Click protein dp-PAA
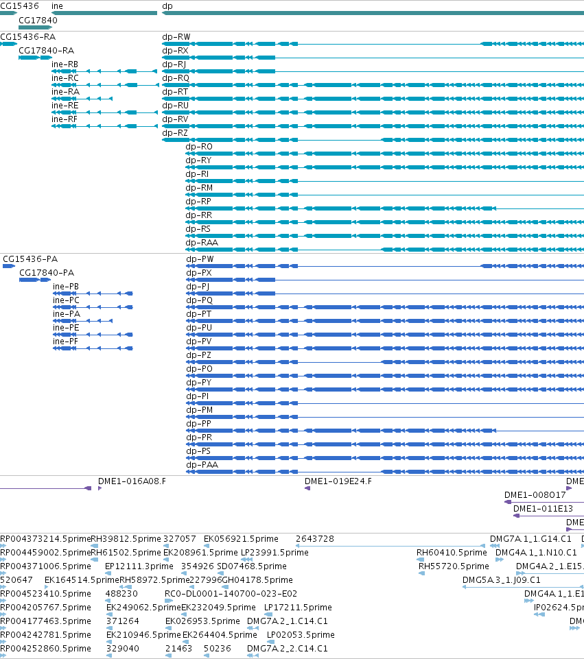The width and height of the screenshot is (584, 659). tap(202, 465)
